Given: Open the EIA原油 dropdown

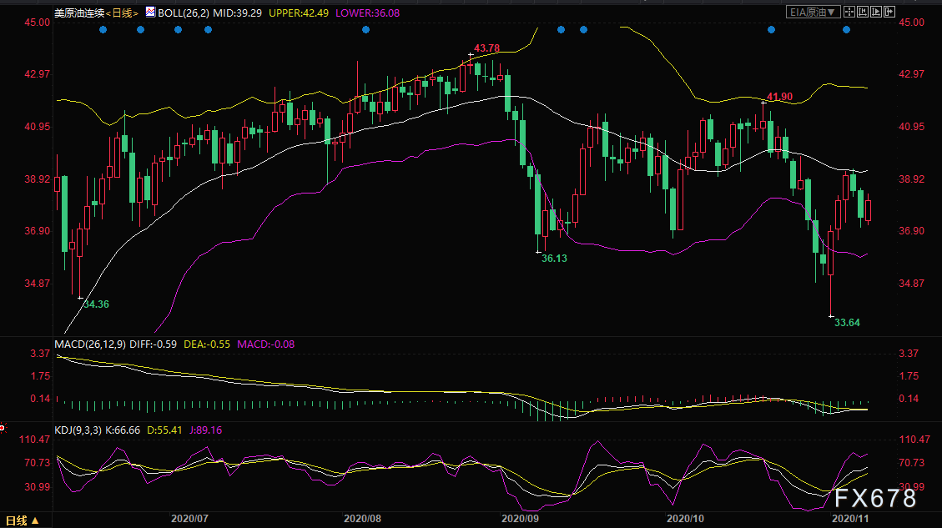Looking at the screenshot, I should [814, 12].
